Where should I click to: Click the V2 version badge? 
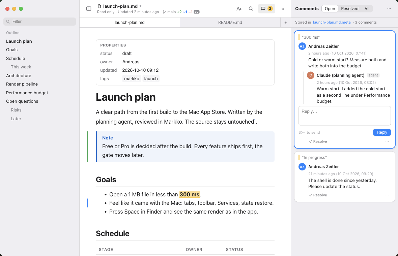coord(197,12)
